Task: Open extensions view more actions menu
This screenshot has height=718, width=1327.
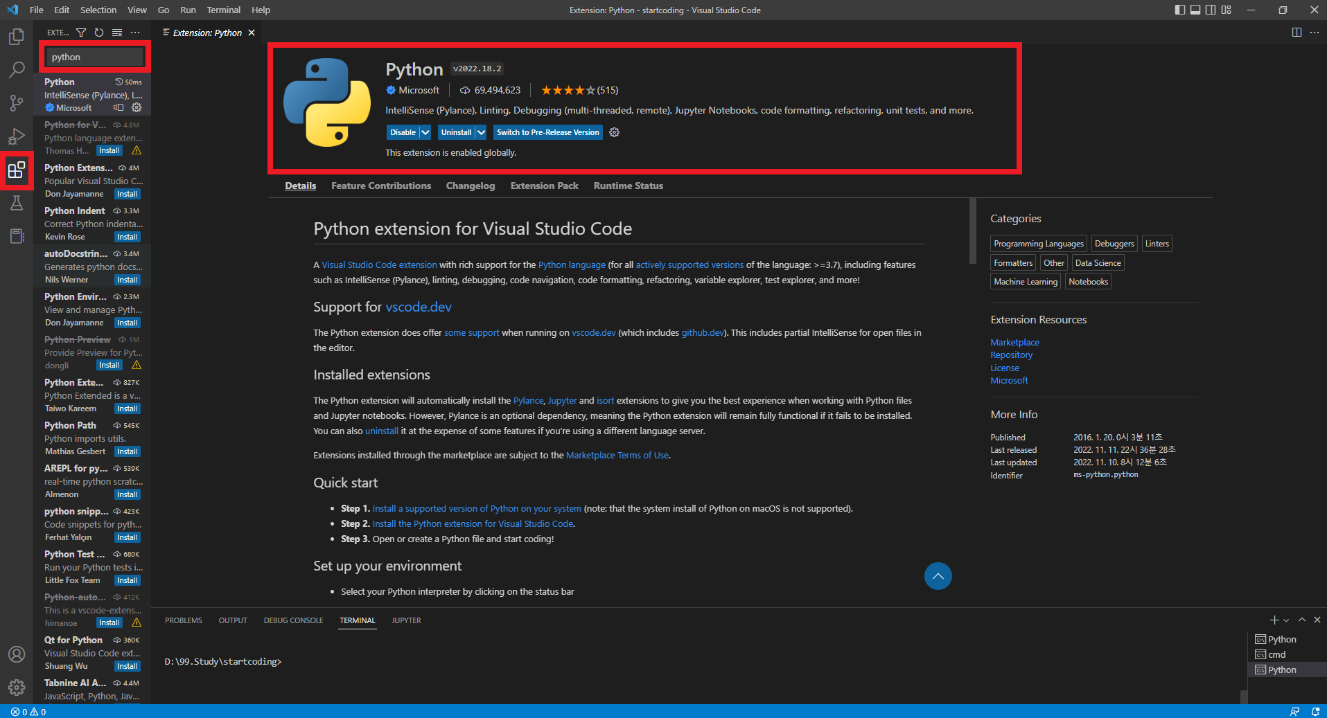Action: click(135, 33)
